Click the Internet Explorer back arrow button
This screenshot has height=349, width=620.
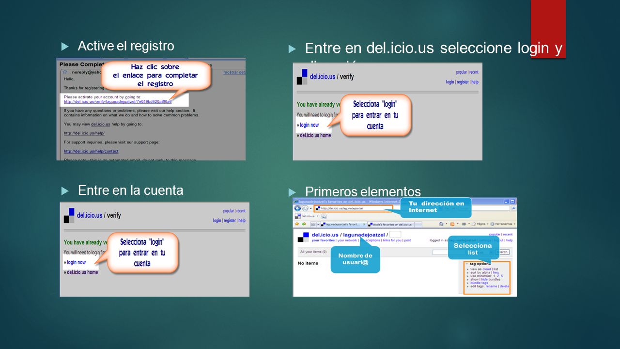pos(297,208)
